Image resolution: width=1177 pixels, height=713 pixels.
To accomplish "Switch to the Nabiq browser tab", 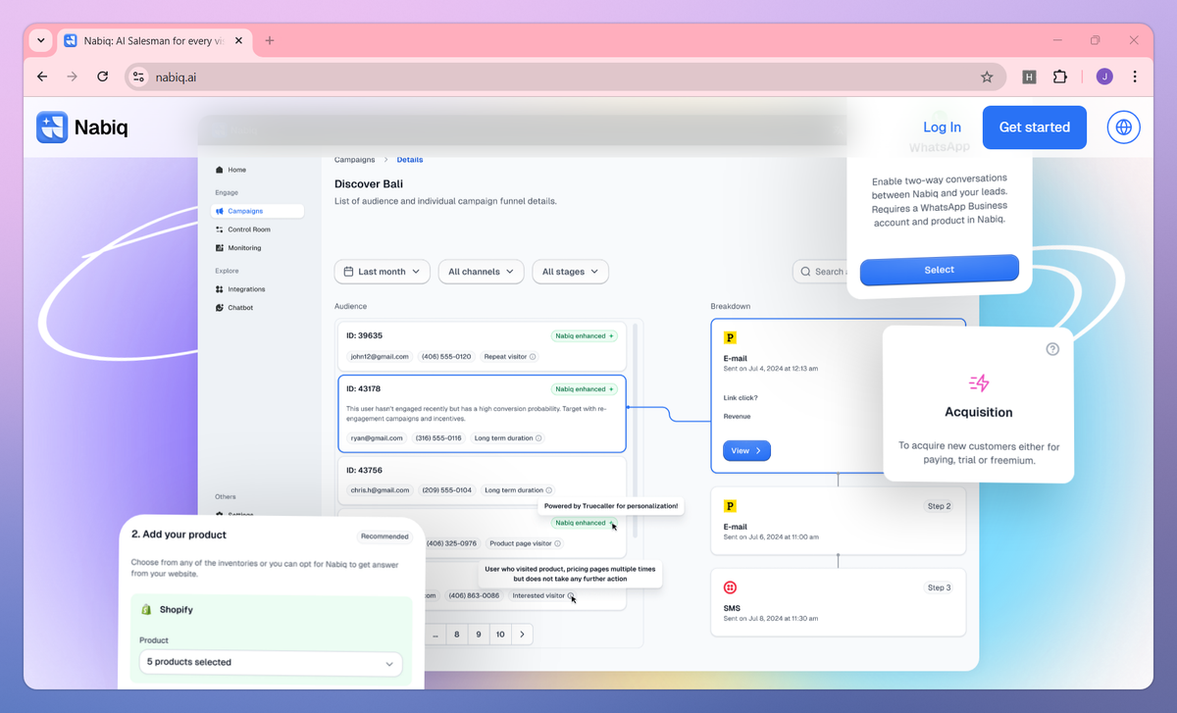I will click(x=154, y=40).
